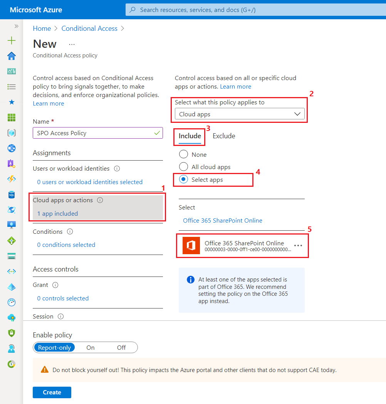Click the green Create a resource plus icon
The image size is (386, 404).
[11, 40]
